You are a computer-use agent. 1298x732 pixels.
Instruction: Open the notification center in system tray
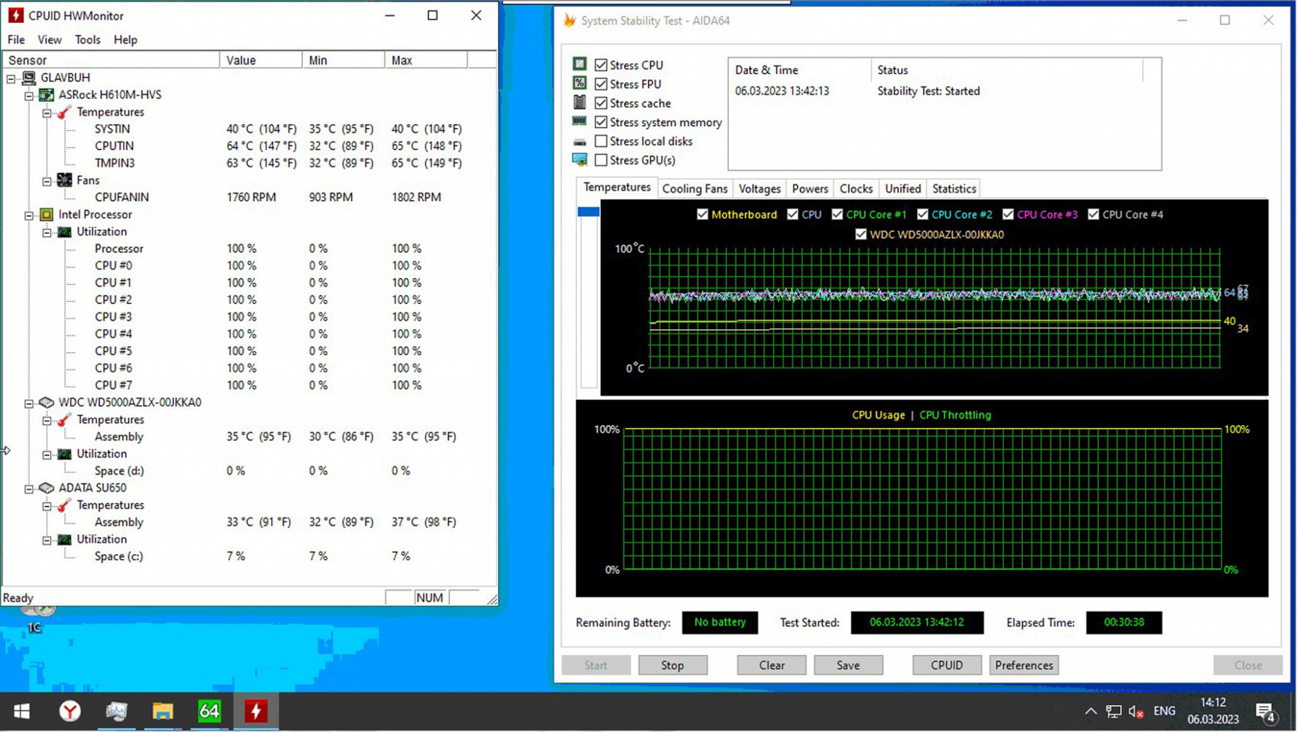pos(1266,712)
